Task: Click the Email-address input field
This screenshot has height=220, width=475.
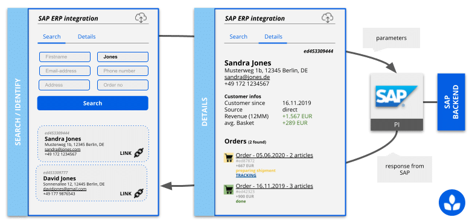Action: (65, 71)
